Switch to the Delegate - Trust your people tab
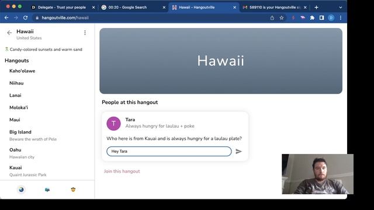The width and height of the screenshot is (374, 210). (x=62, y=8)
